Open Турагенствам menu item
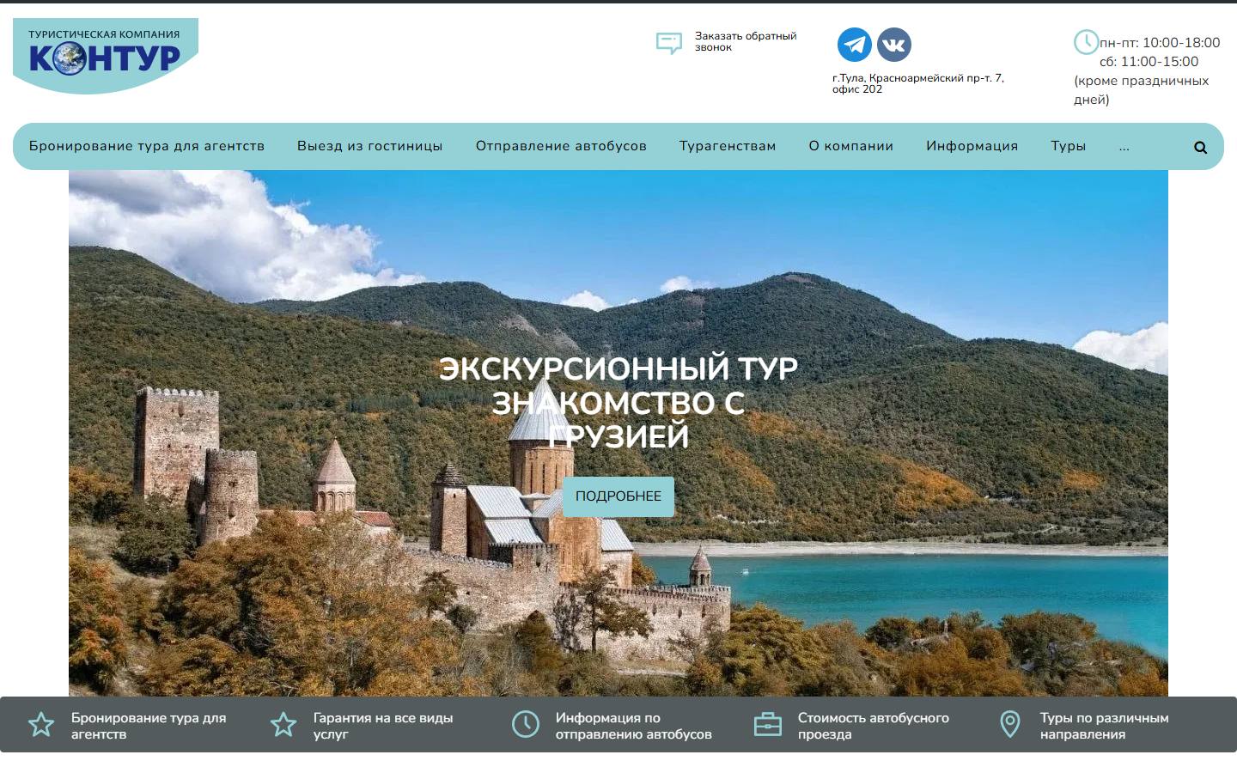This screenshot has height=773, width=1237. (x=728, y=146)
